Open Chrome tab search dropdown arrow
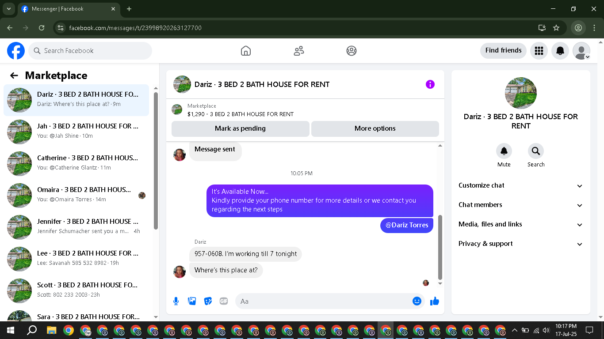 (x=8, y=9)
